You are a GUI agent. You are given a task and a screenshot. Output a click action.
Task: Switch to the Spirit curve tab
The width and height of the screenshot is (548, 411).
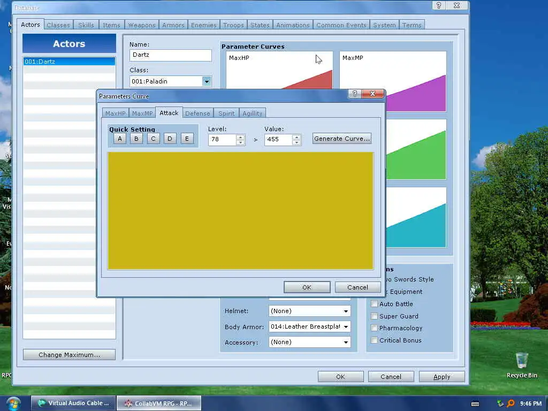tap(226, 113)
